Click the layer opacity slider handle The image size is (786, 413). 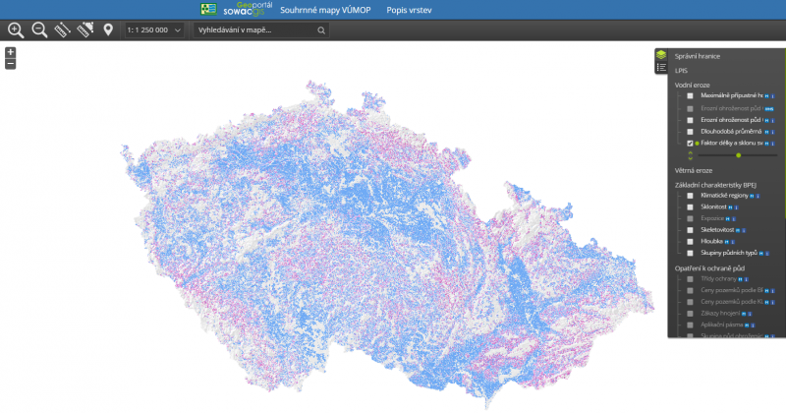[738, 155]
